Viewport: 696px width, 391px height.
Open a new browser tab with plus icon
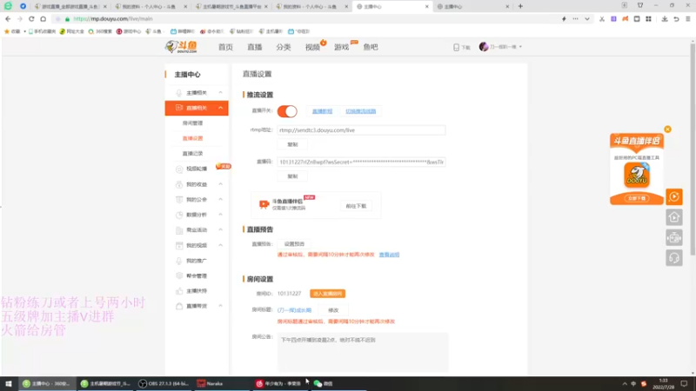[x=520, y=6]
